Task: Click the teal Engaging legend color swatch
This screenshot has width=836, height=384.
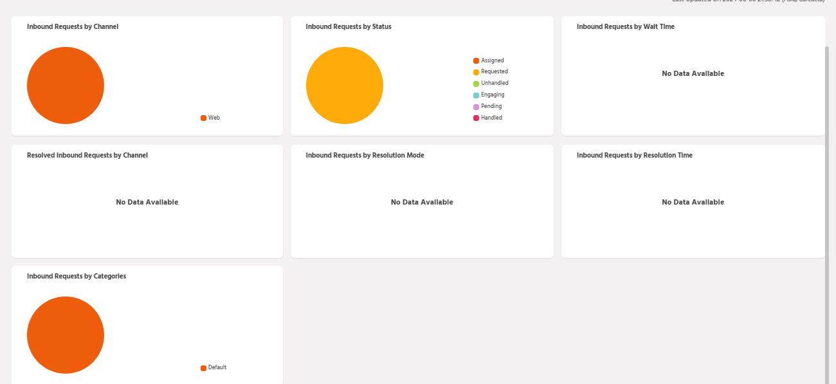Action: tap(477, 95)
